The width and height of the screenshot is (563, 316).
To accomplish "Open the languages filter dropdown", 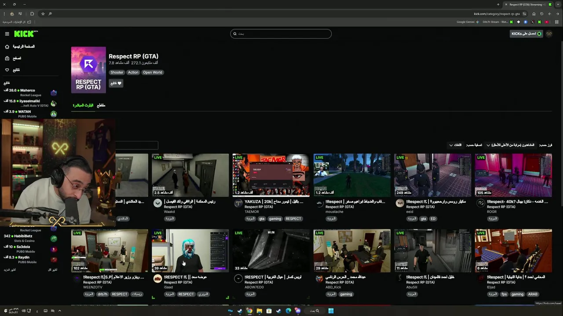I will (x=455, y=145).
